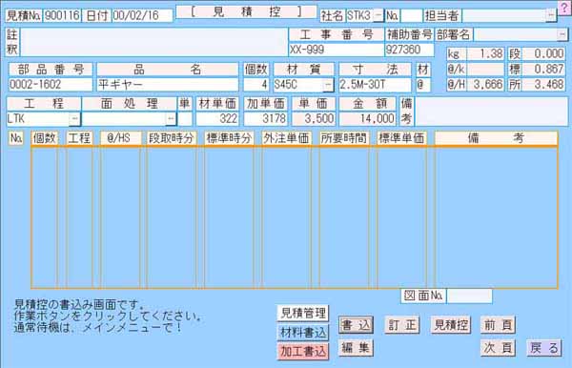
Task: Click the red 加工書込 button
Action: tap(303, 351)
